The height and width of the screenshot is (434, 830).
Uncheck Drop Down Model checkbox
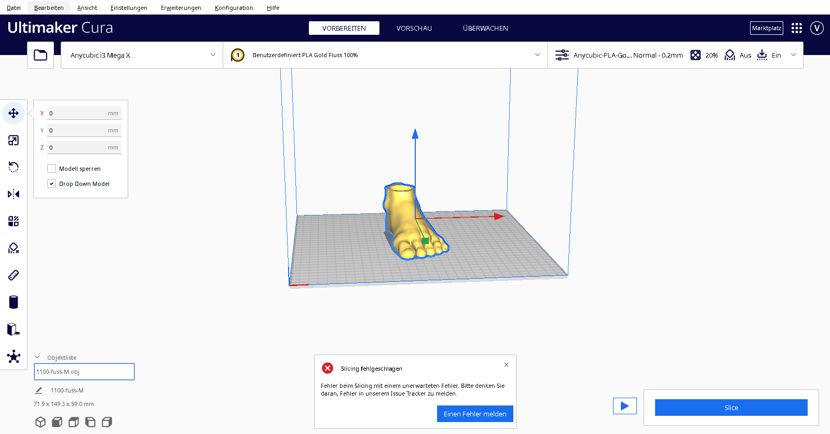click(x=51, y=184)
